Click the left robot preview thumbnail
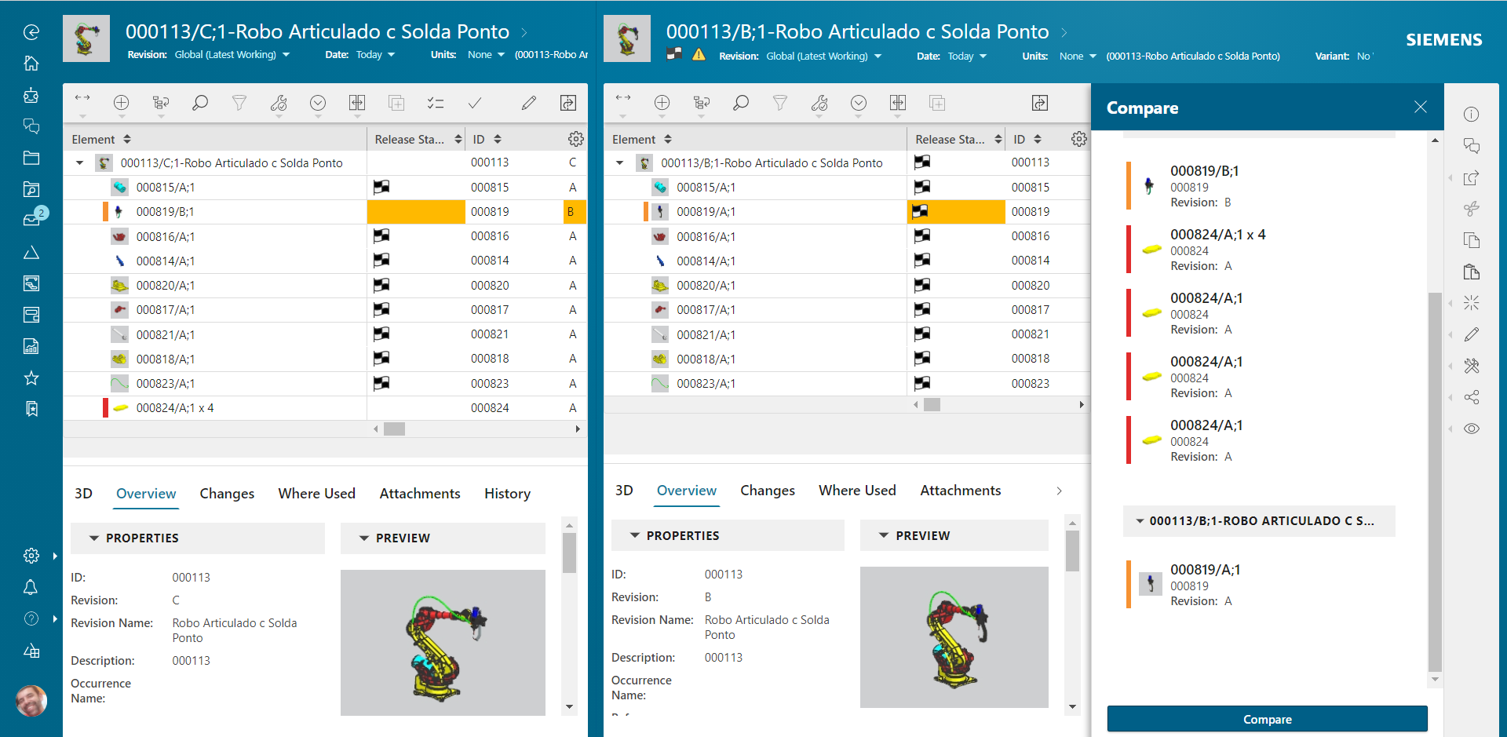This screenshot has height=737, width=1507. [x=443, y=642]
